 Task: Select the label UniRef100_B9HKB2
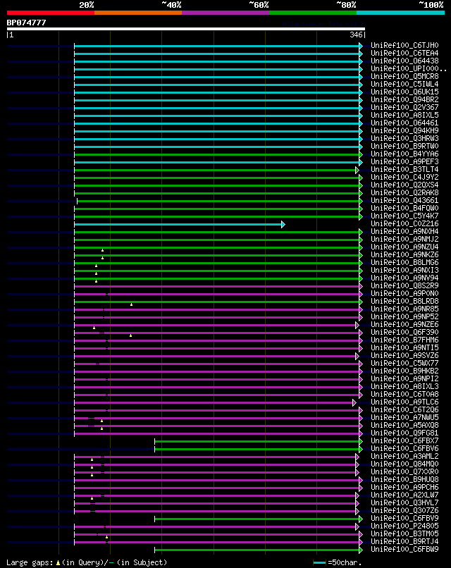tap(404, 371)
